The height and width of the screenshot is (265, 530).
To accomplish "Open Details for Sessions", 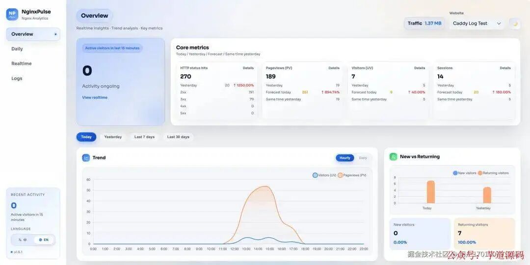I will tap(505, 68).
